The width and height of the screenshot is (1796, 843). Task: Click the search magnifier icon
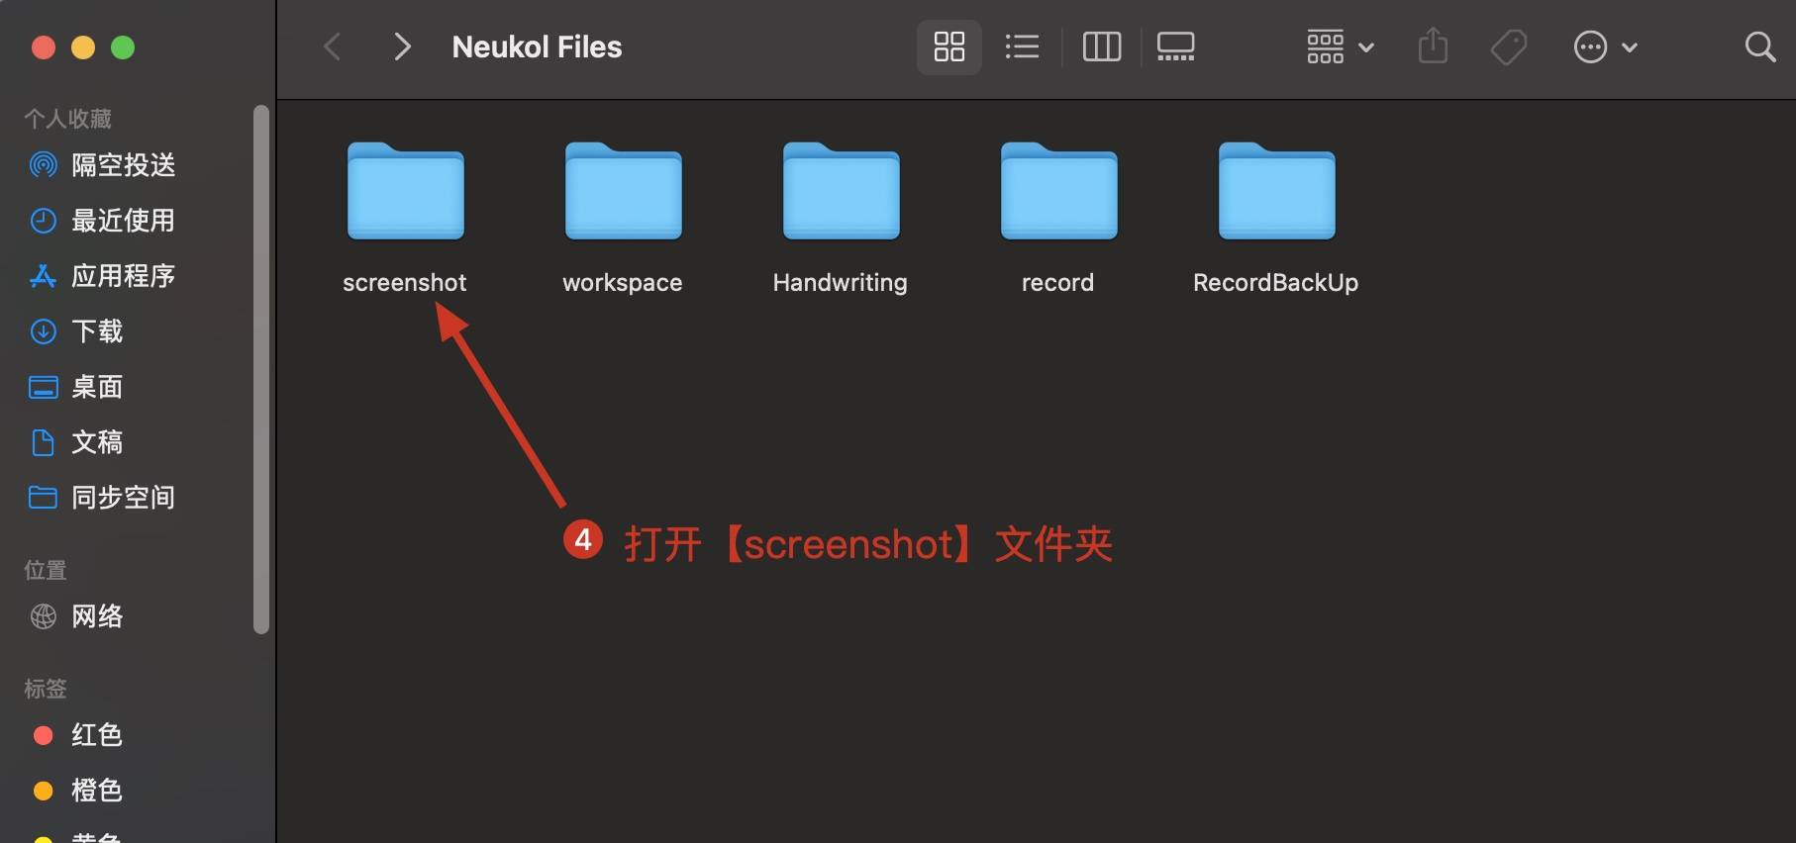coord(1759,47)
